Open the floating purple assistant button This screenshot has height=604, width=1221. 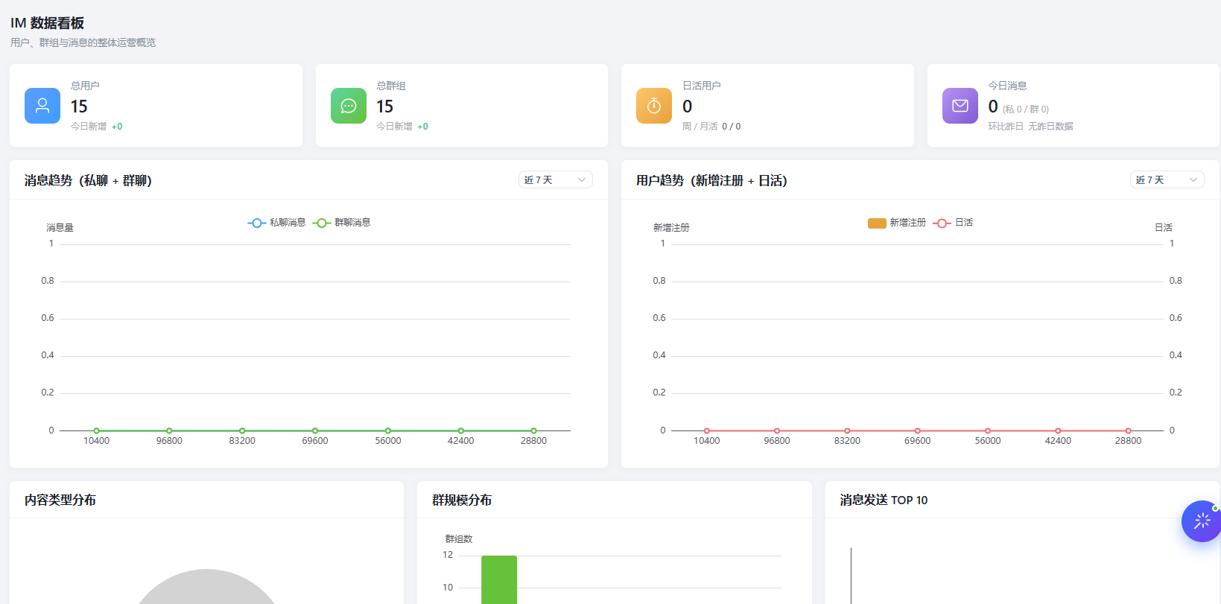click(1202, 521)
